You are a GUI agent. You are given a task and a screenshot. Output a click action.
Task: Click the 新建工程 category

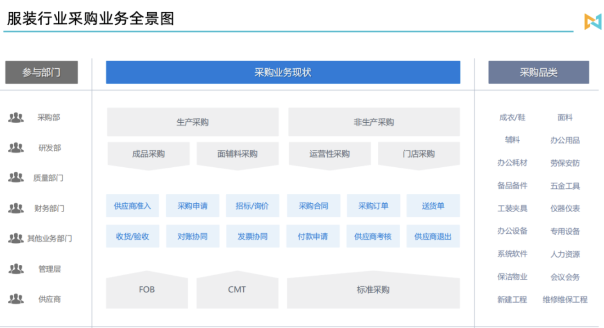pos(512,300)
